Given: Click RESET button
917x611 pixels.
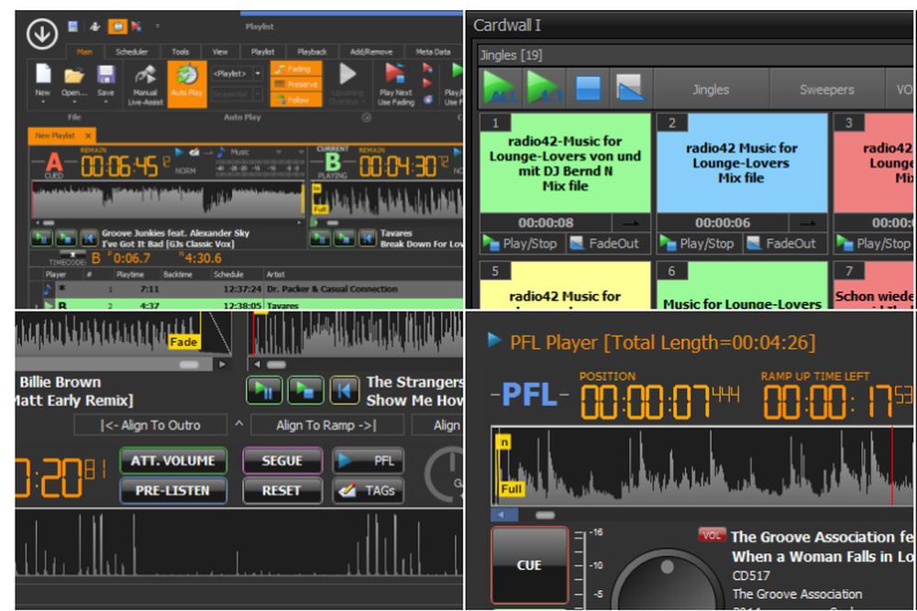Looking at the screenshot, I should tap(282, 491).
